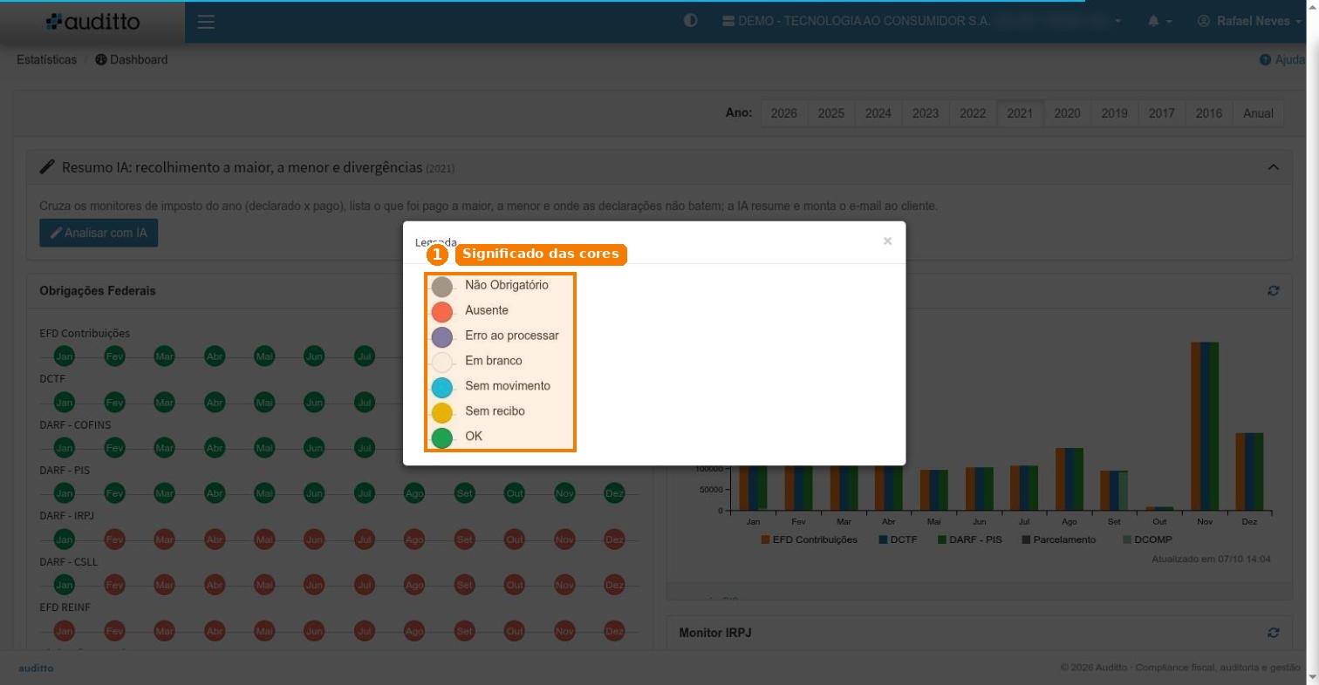
Task: Click the Dez status circle for DARF - PIS
Action: [x=614, y=492]
